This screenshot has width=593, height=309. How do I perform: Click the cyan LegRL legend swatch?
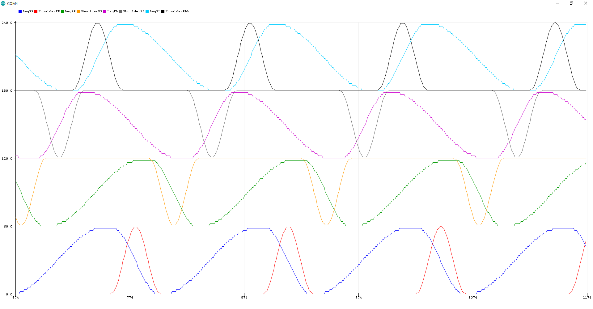[x=147, y=12]
